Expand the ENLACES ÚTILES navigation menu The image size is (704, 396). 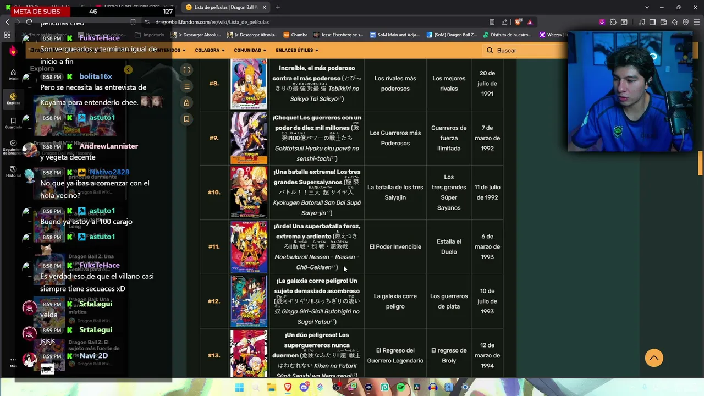click(x=297, y=50)
